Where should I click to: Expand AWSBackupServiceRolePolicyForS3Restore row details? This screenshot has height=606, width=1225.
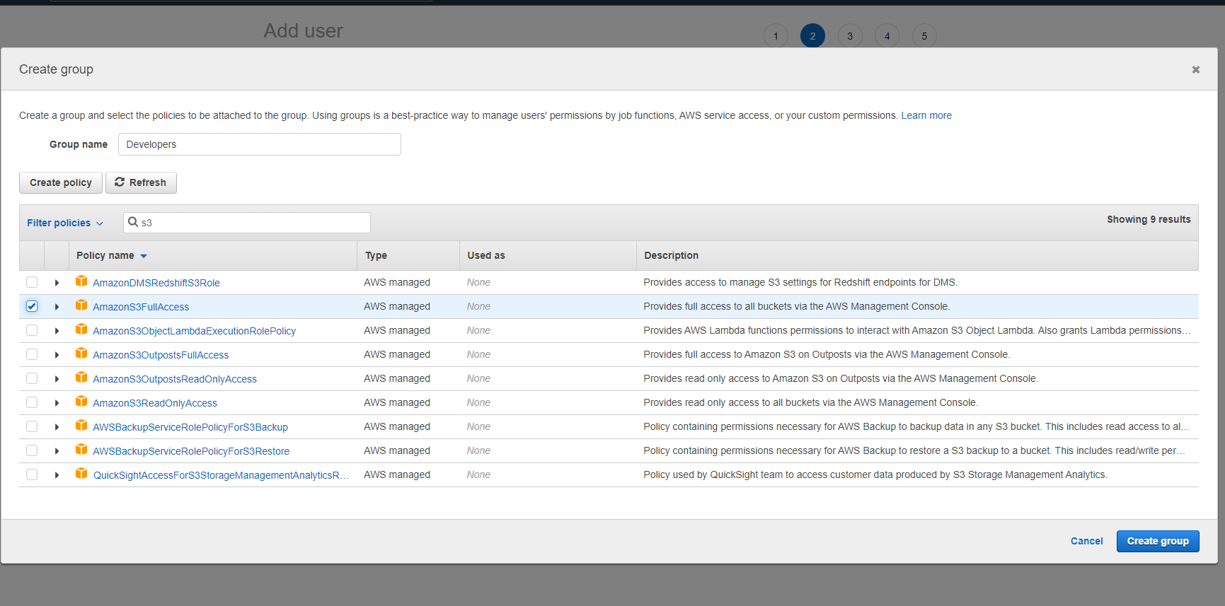click(57, 451)
